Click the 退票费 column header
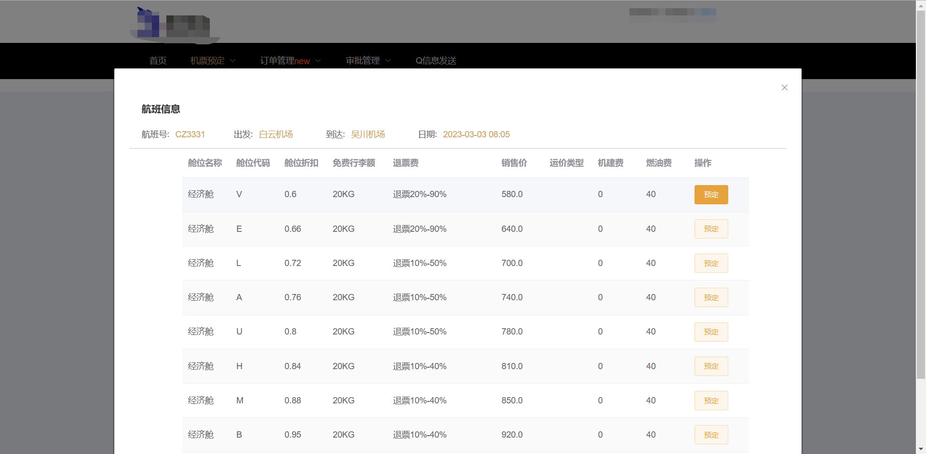The height and width of the screenshot is (454, 926). [x=406, y=163]
